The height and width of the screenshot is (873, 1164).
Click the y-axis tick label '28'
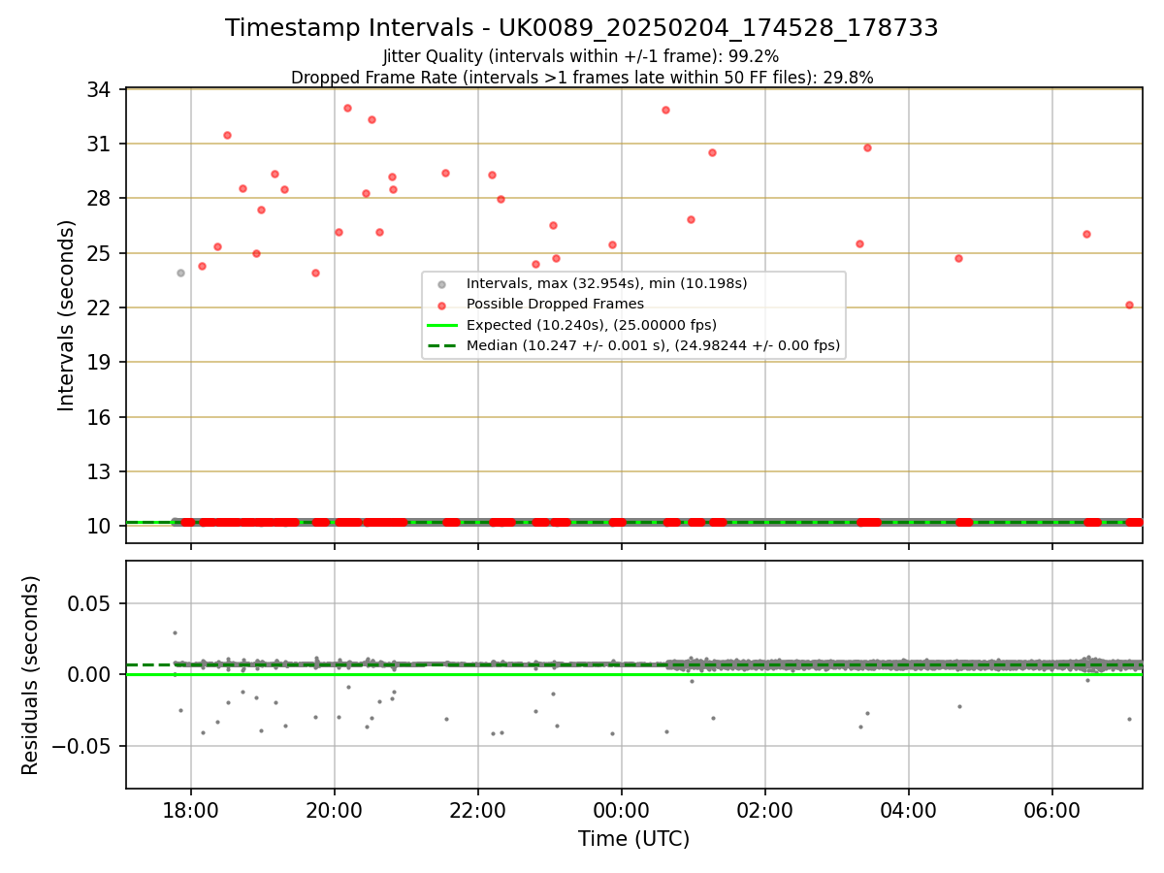click(x=101, y=198)
